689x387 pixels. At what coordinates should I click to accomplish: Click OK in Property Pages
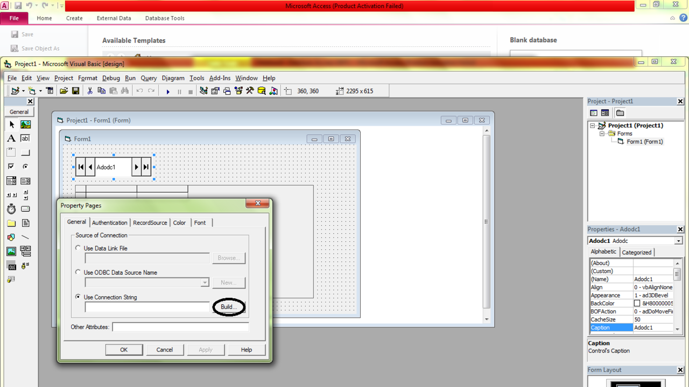124,349
